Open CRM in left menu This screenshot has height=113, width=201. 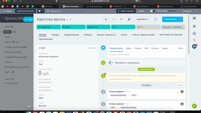click(7, 27)
